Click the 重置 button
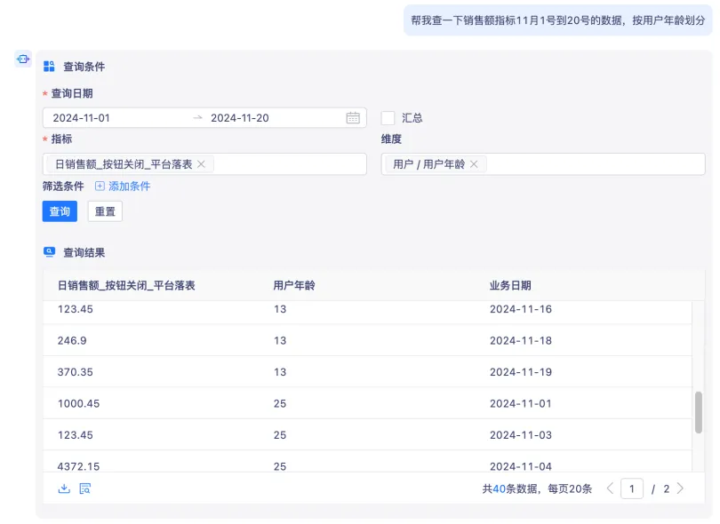The height and width of the screenshot is (524, 720). click(x=105, y=211)
